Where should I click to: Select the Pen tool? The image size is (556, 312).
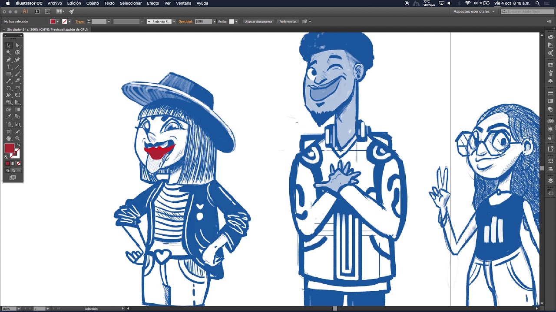[x=8, y=59]
